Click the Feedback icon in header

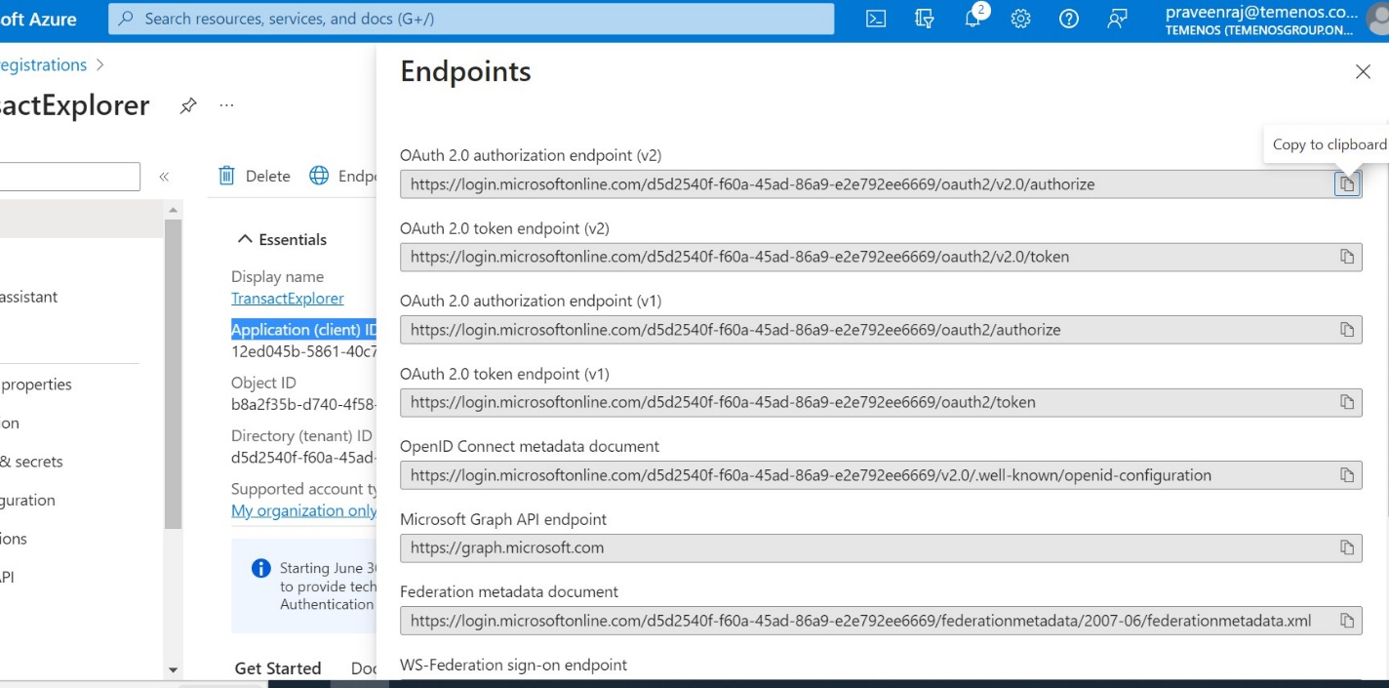point(1117,19)
